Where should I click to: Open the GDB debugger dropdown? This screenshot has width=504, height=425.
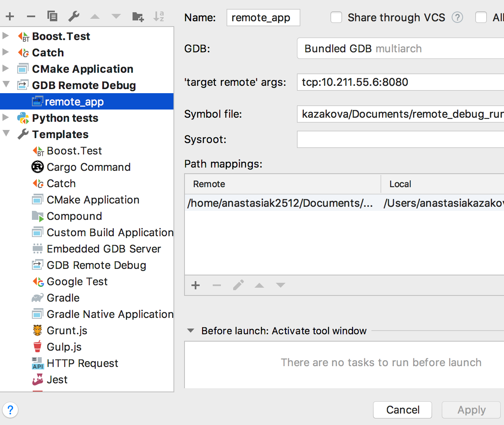click(x=400, y=49)
